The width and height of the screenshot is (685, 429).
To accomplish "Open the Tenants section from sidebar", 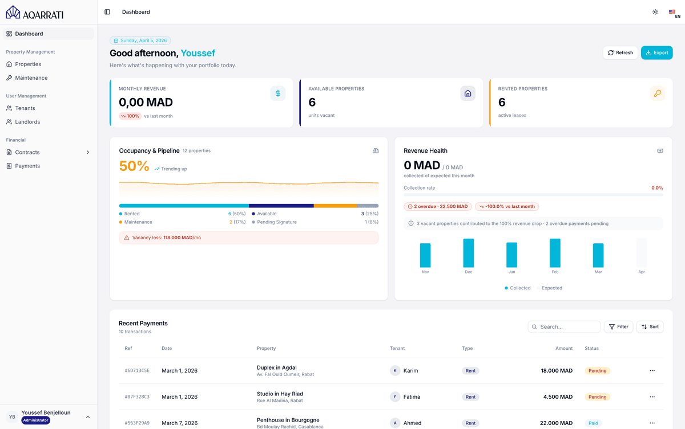I will [x=26, y=108].
